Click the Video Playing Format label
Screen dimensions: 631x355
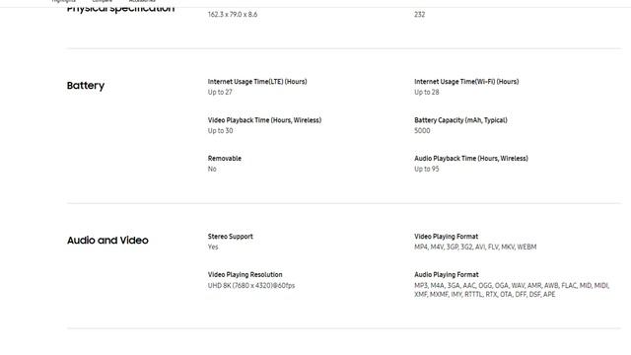(447, 237)
